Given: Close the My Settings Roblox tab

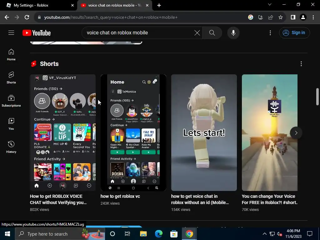Looking at the screenshot, I should point(72,5).
